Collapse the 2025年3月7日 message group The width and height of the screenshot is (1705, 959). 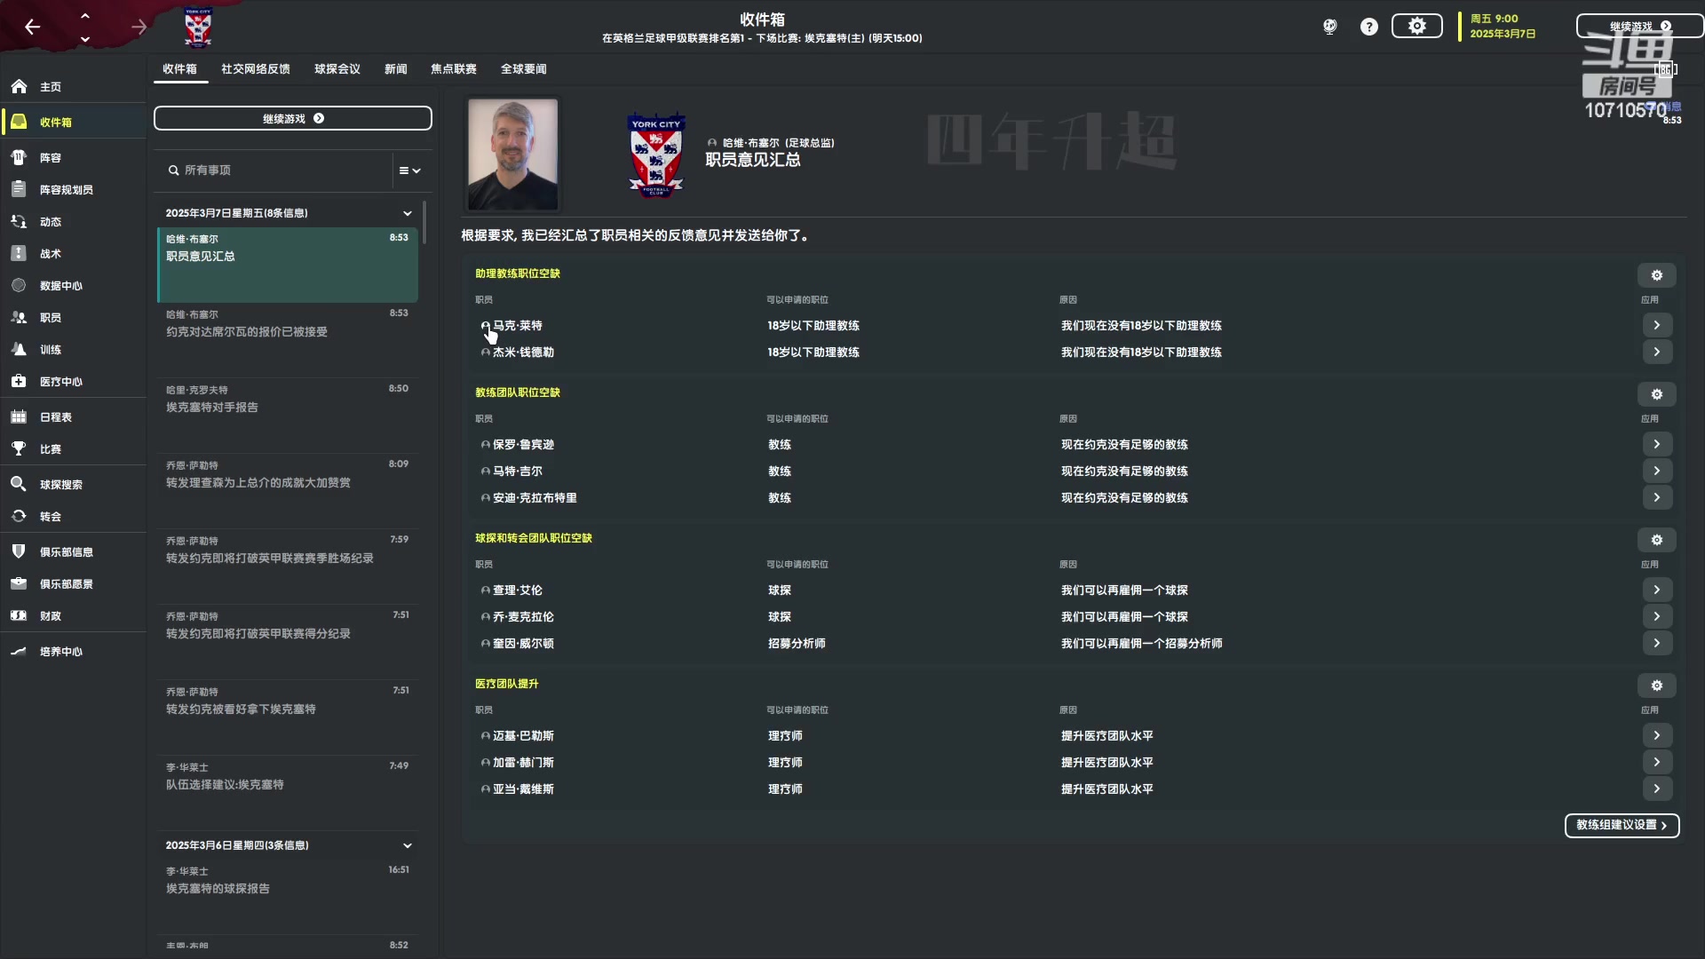[x=408, y=213]
